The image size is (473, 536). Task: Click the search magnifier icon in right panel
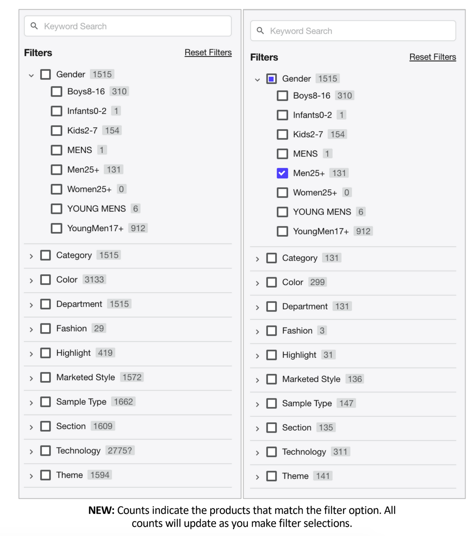click(260, 31)
